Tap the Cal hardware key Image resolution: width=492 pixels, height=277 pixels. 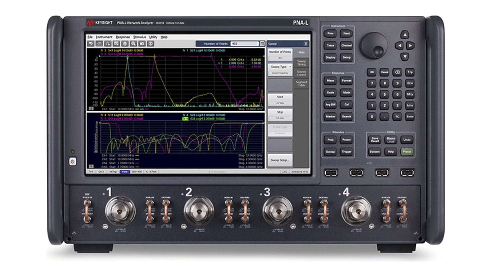tap(347, 105)
